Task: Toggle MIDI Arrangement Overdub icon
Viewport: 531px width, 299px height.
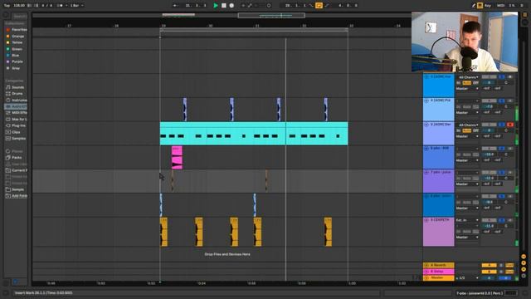Action: click(243, 6)
